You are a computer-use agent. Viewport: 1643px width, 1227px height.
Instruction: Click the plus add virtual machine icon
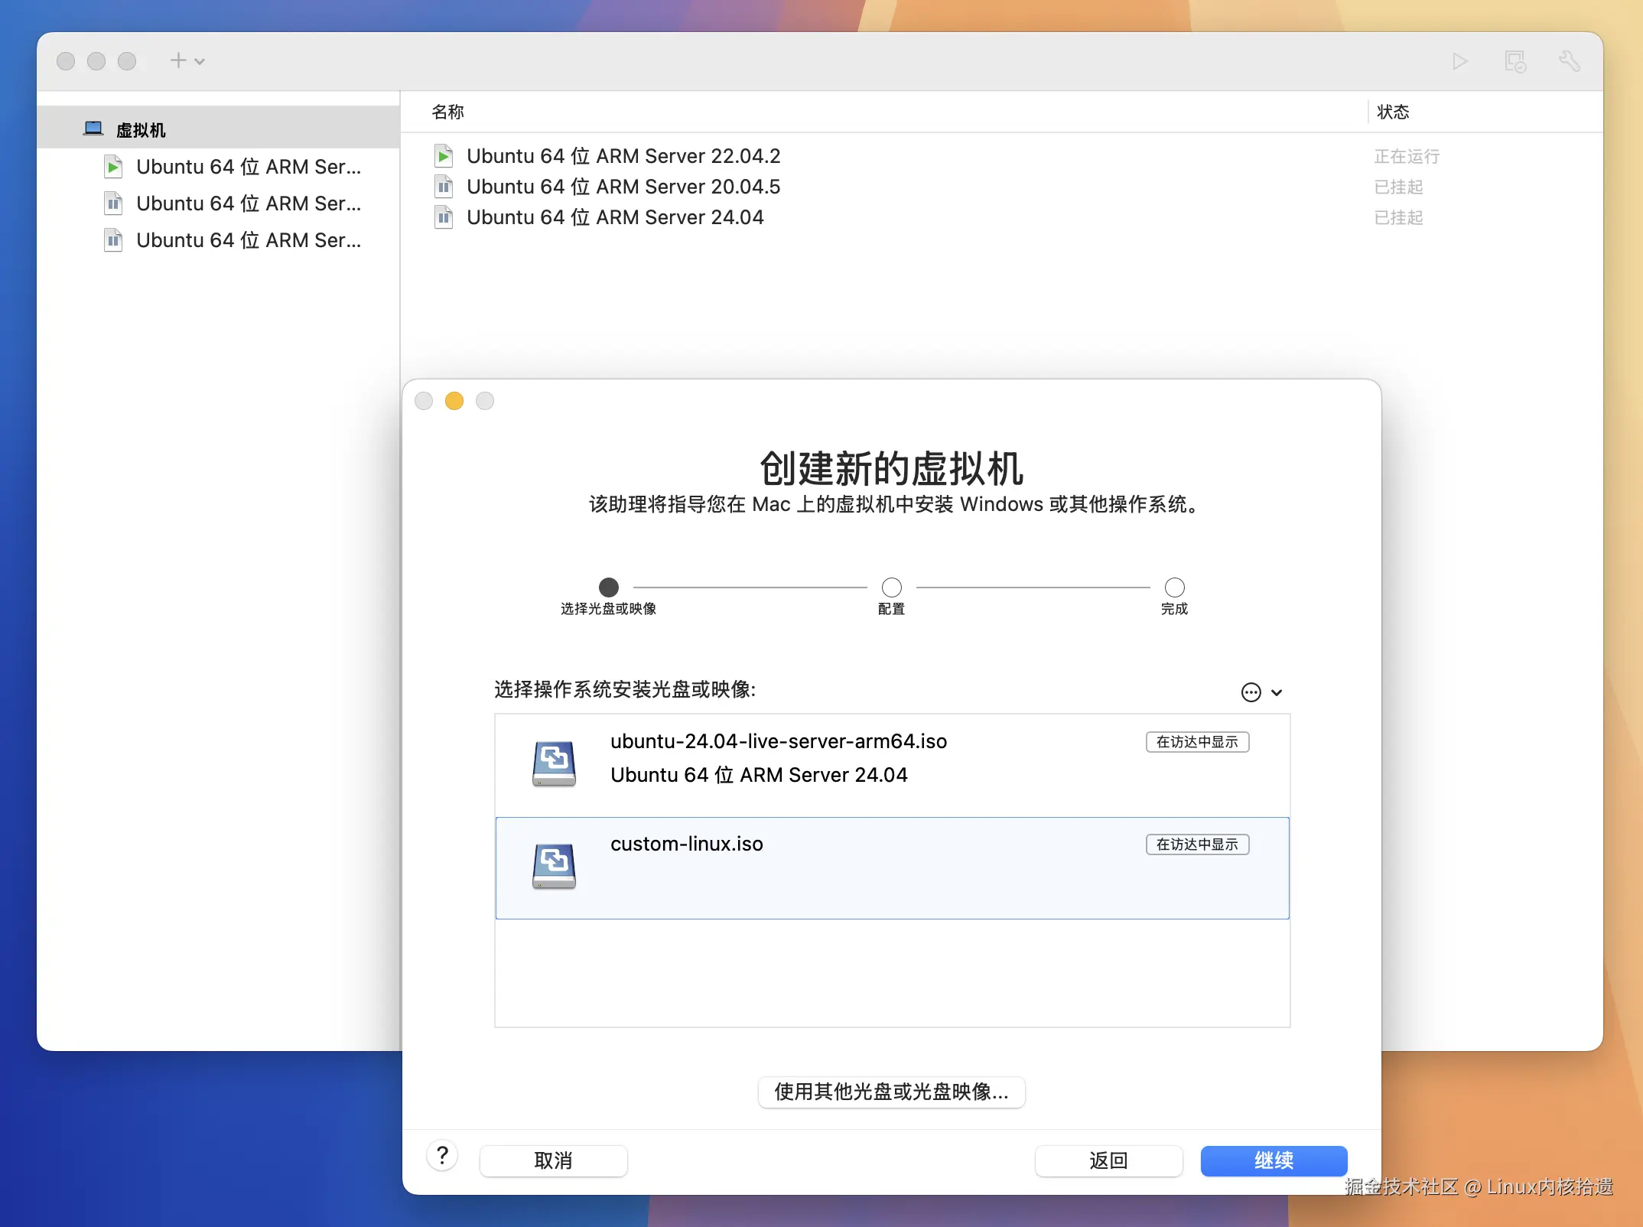pyautogui.click(x=177, y=60)
